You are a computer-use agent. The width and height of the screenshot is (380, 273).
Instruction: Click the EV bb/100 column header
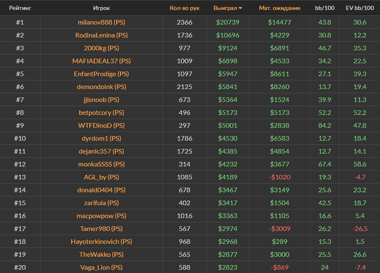click(x=359, y=8)
